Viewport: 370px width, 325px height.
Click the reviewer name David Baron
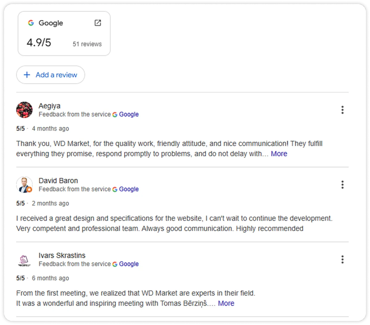pos(58,181)
